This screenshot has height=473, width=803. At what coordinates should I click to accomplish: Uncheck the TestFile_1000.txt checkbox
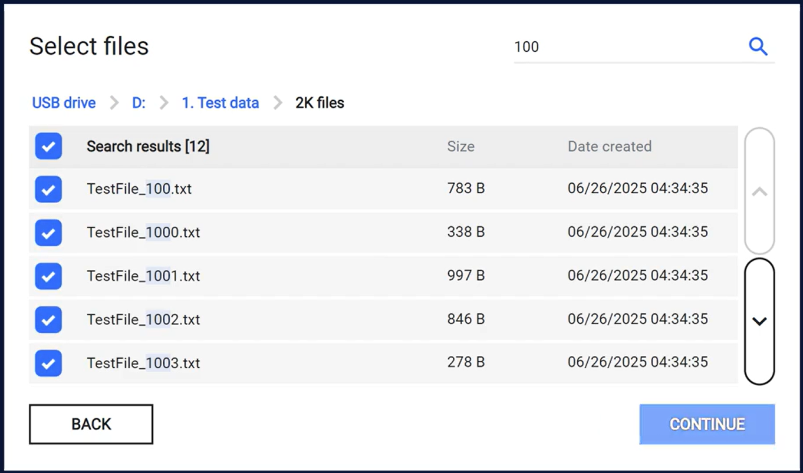click(48, 233)
